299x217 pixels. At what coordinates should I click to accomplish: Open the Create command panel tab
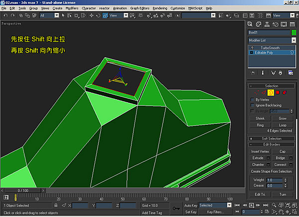250,24
